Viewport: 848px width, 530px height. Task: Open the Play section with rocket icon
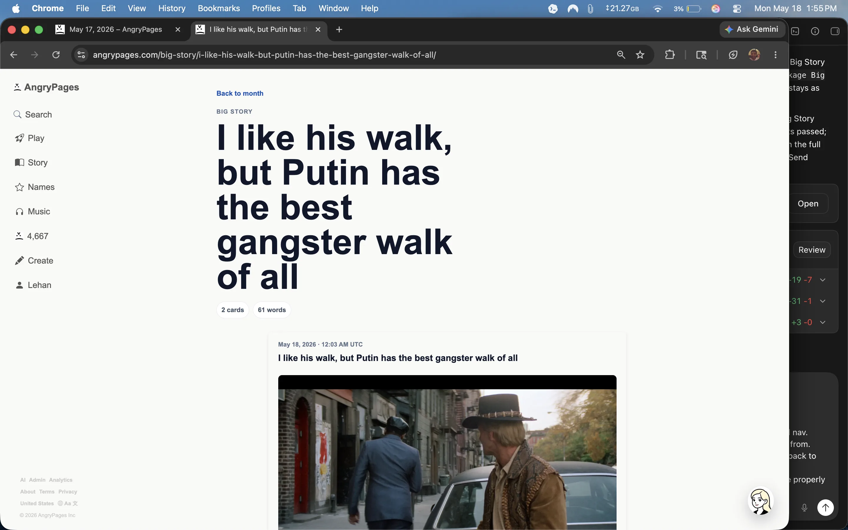tap(30, 138)
